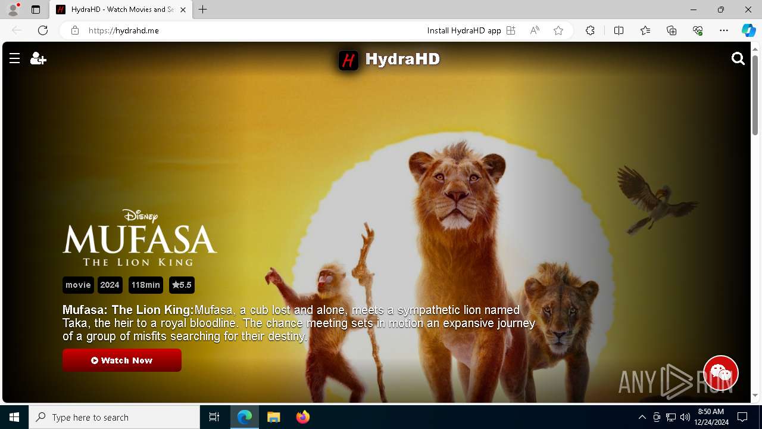Open the notification center icon
This screenshot has width=762, height=429.
click(x=742, y=417)
